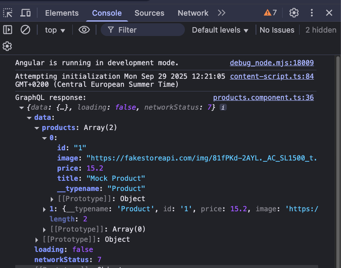Activate the inspect element picker icon
The height and width of the screenshot is (268, 341).
pos(8,13)
